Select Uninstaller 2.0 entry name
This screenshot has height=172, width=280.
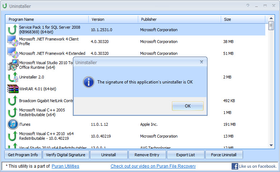tap(32, 77)
